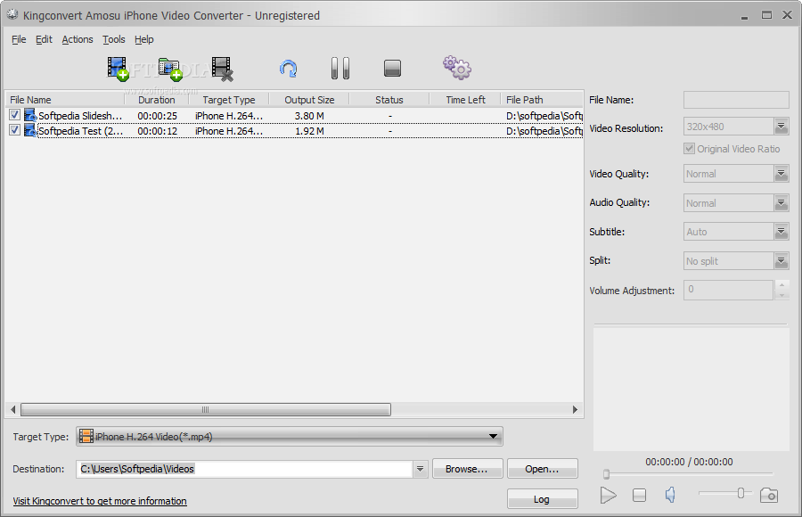Screen dimensions: 802x517
Task: Select the 00:00:25 duration cell
Action: coord(157,116)
